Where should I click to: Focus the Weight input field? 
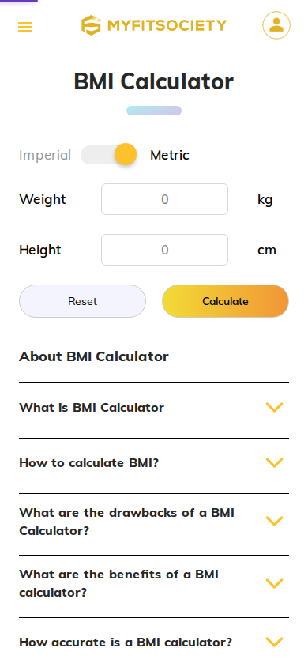pyautogui.click(x=164, y=199)
